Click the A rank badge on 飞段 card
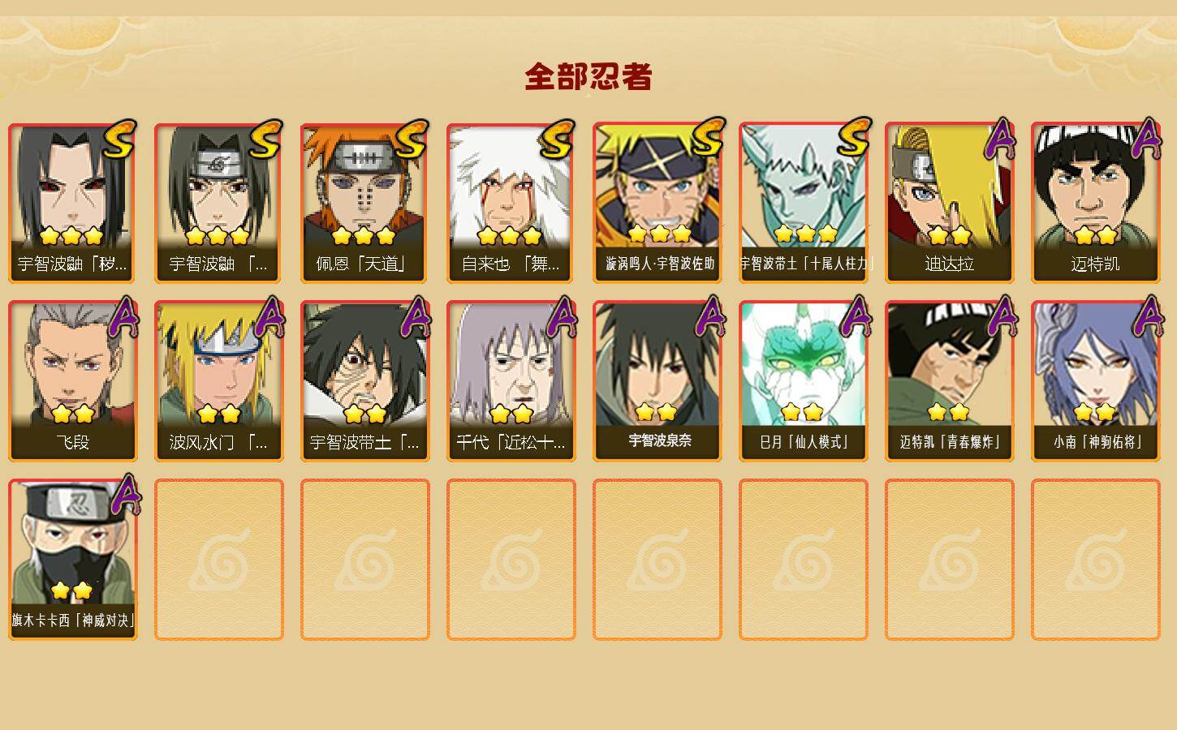The width and height of the screenshot is (1177, 730). [x=123, y=317]
